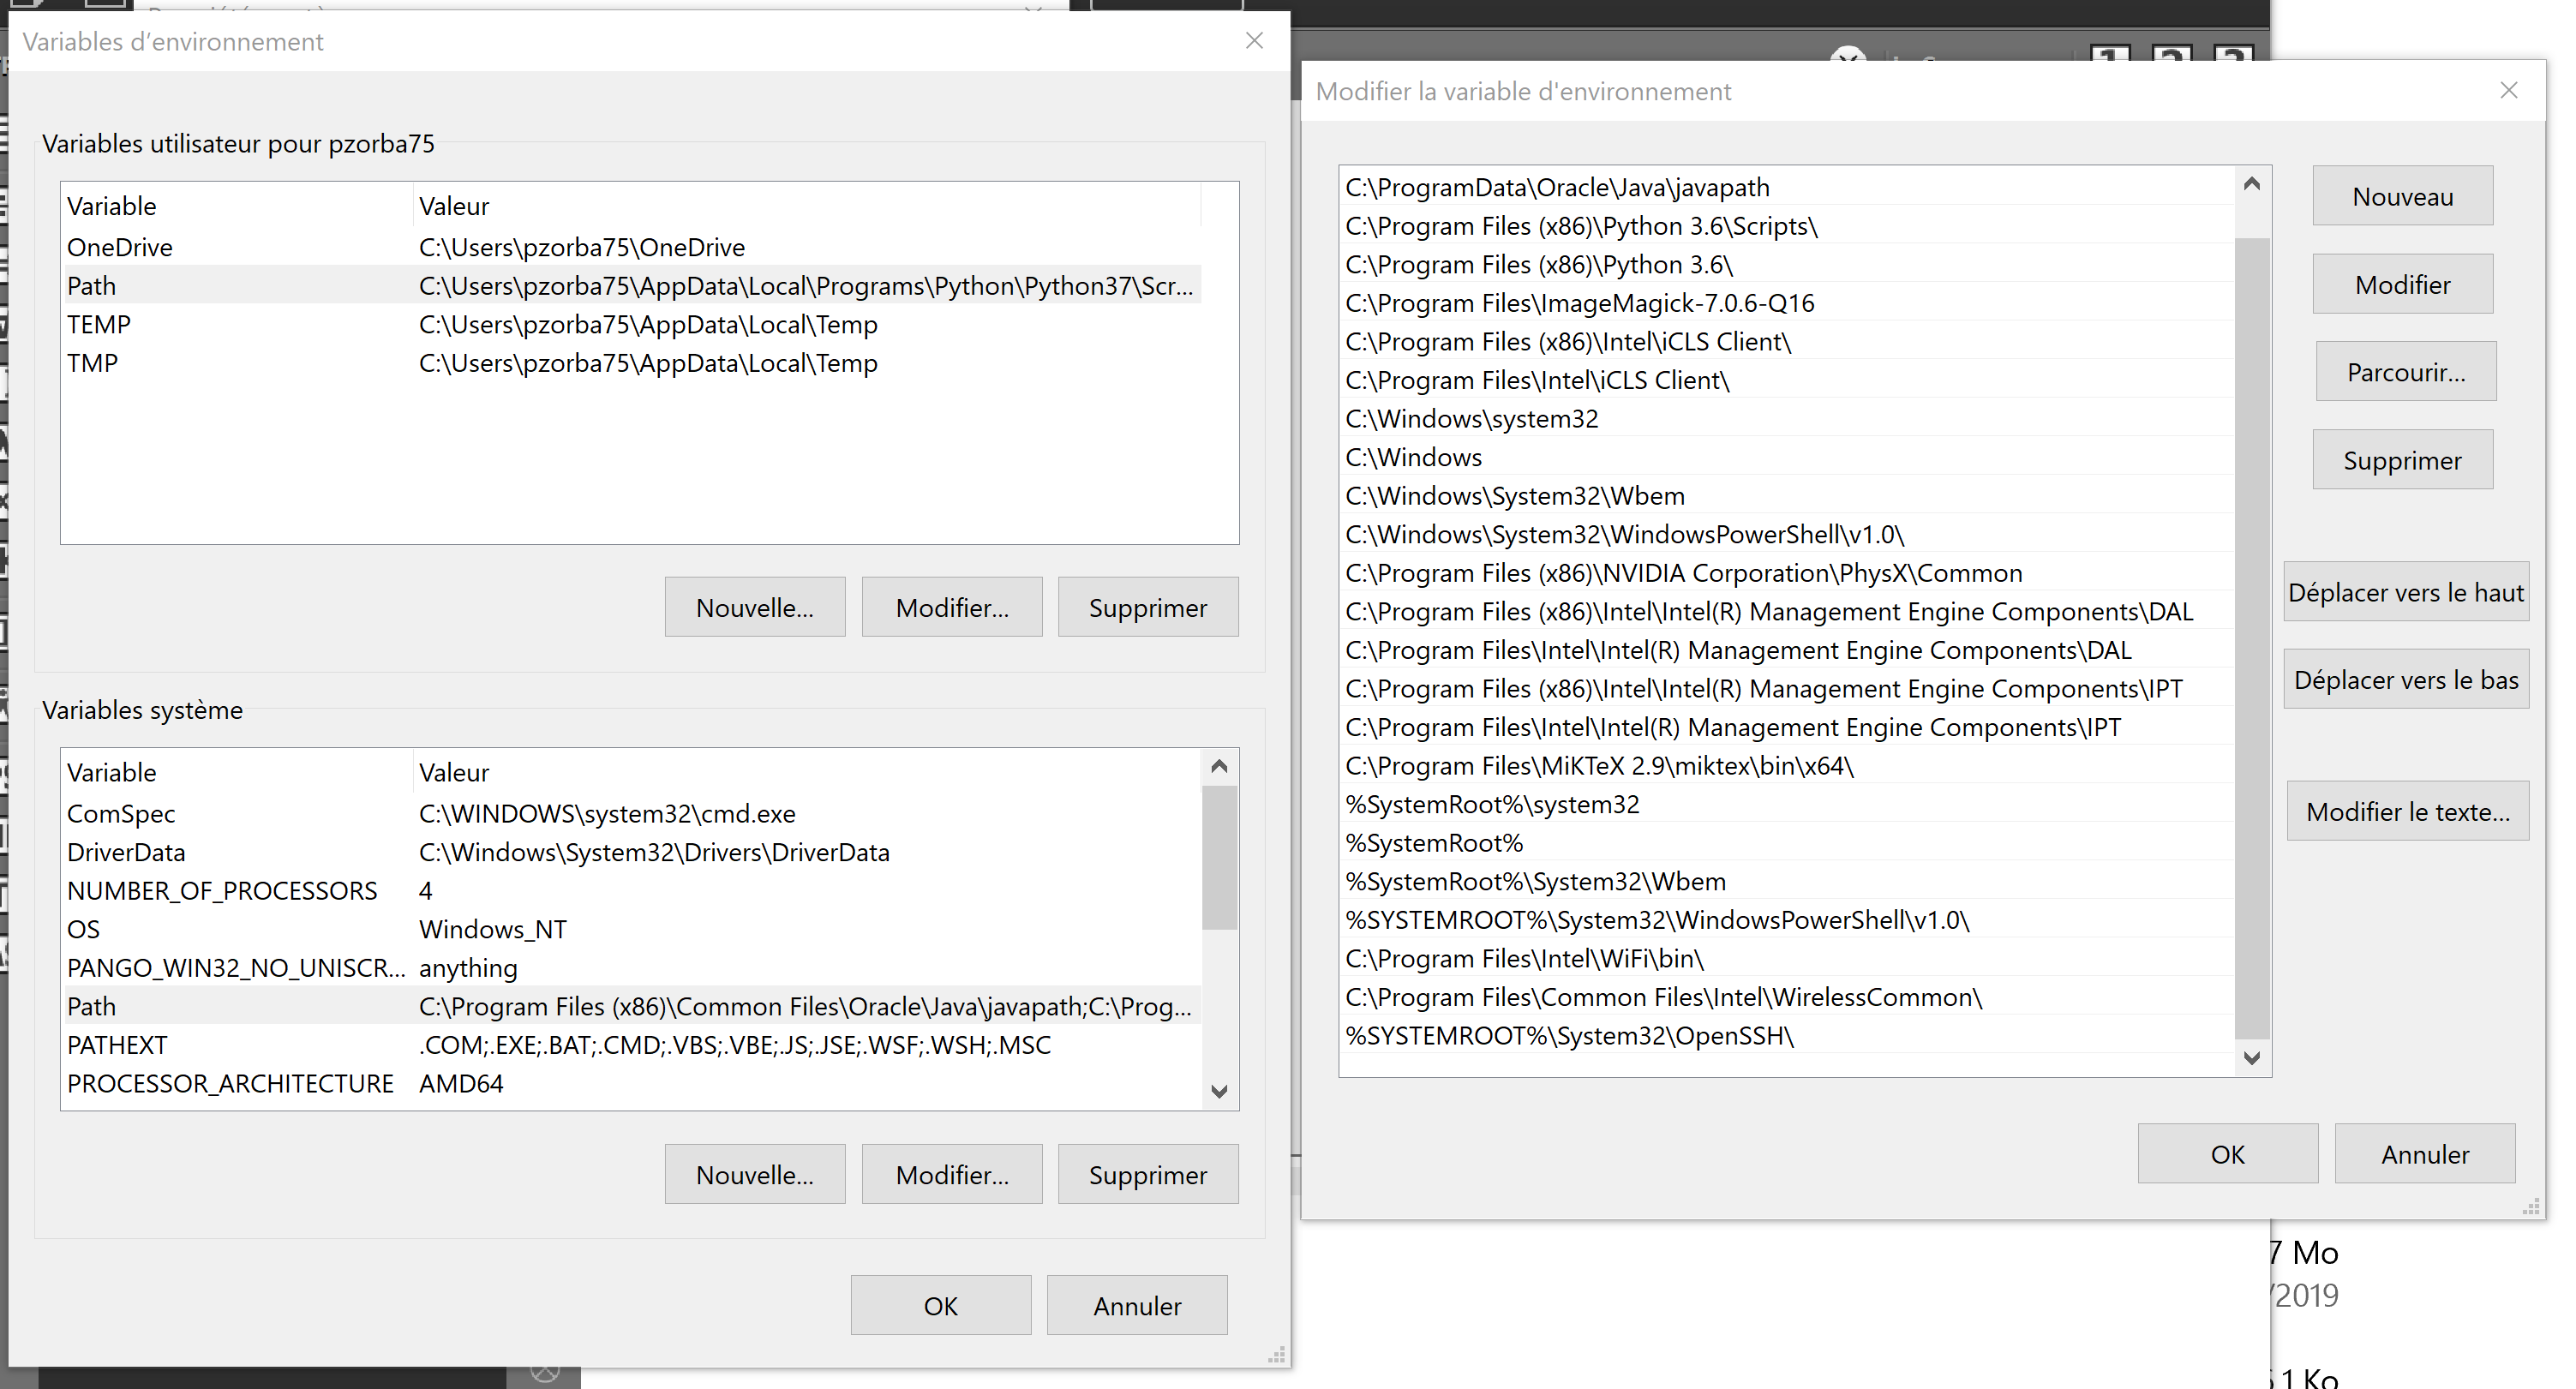This screenshot has width=2576, height=1389.
Task: Select the OneDrive user variable
Action: [119, 247]
